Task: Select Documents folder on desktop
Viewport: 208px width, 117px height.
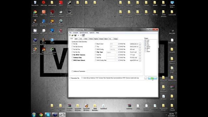Action: tap(86, 4)
